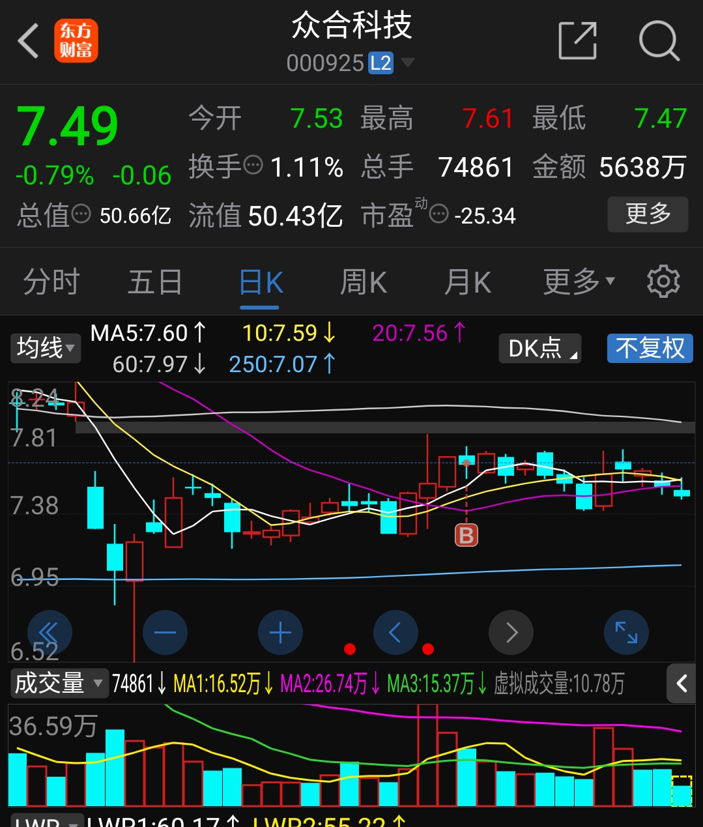Tap info icon beside 换手
Viewport: 703px width, 827px height.
253,164
